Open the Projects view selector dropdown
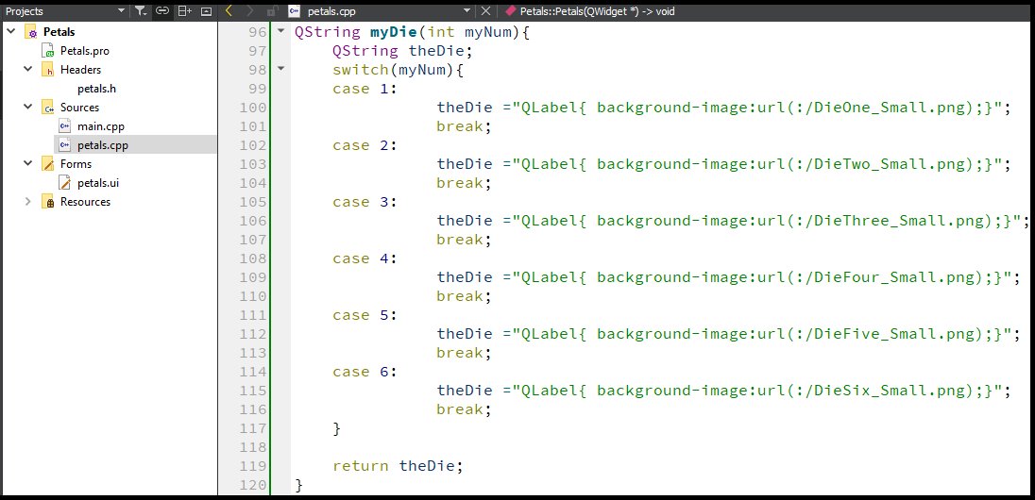Screen dimensions: 1035x500 point(64,10)
